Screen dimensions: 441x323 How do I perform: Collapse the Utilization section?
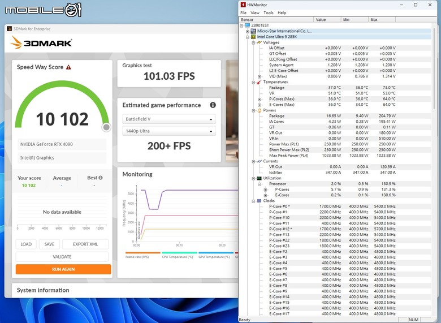click(x=253, y=178)
